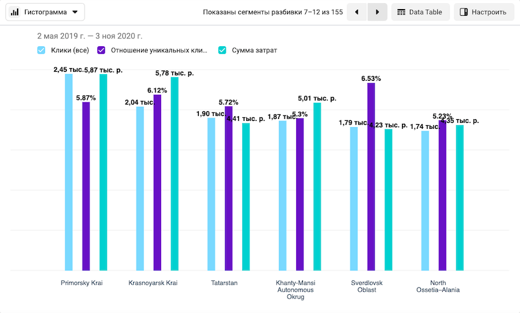Click the 2,04 тыс. value label
520x313 pixels.
coord(140,103)
